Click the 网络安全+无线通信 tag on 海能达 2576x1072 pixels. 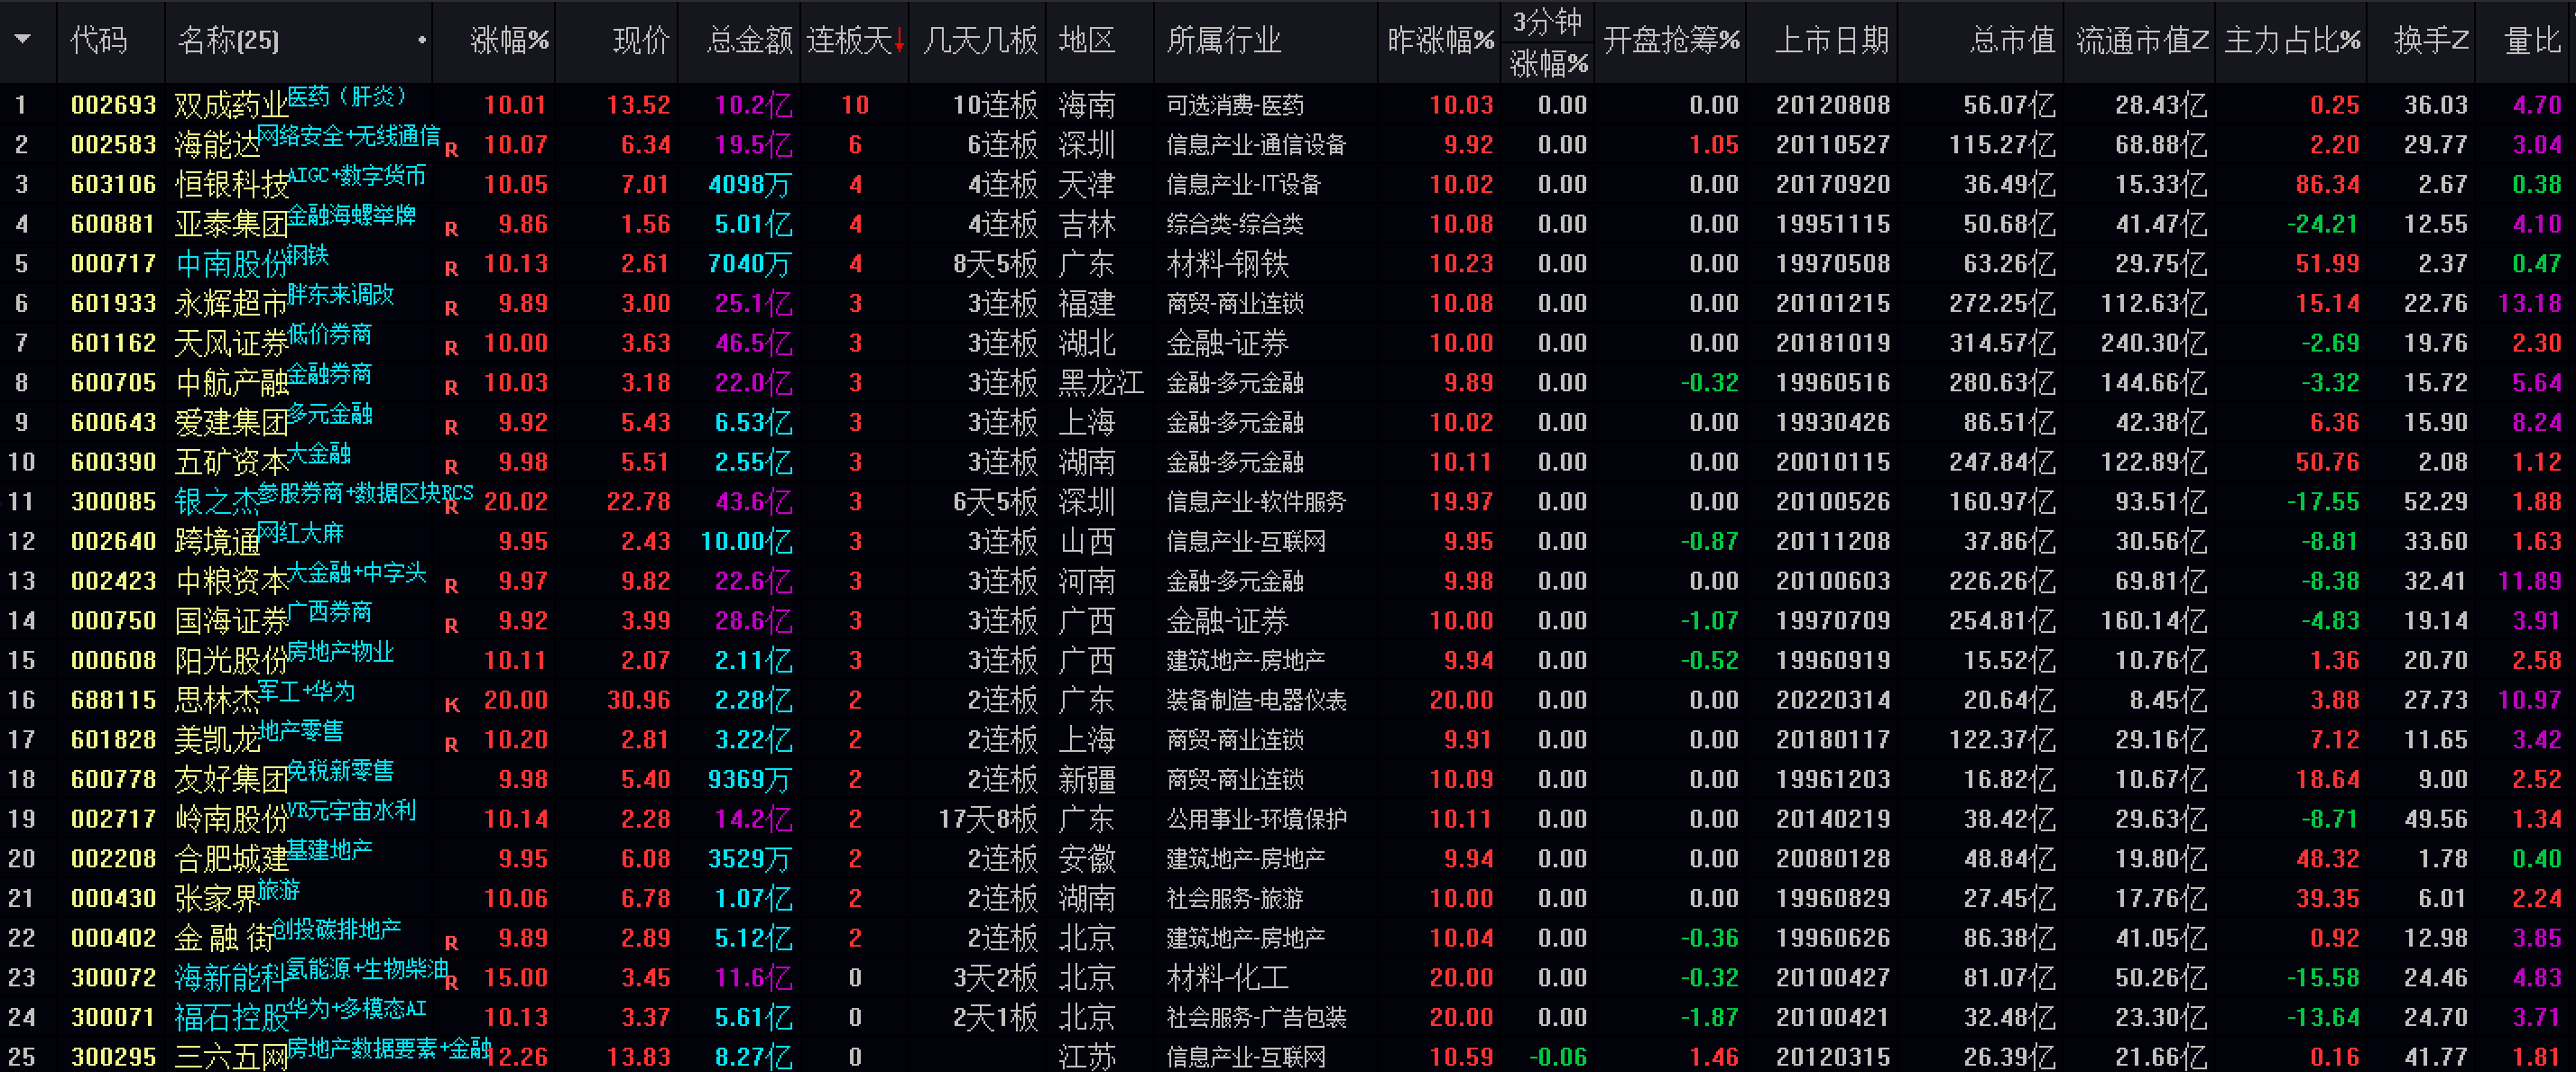(349, 136)
